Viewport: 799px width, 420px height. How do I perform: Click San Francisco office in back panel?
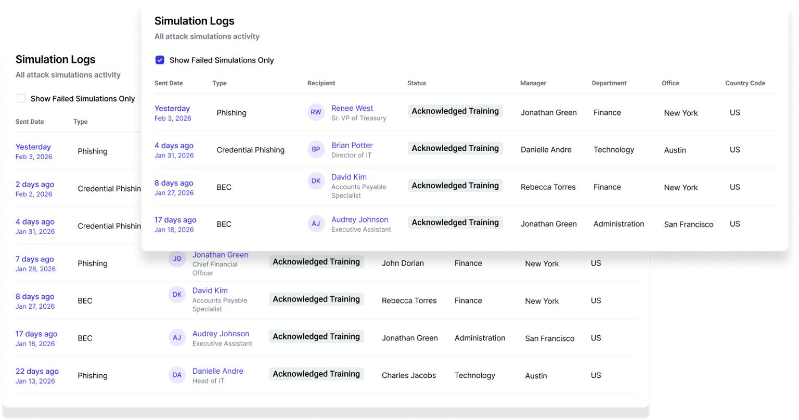coord(550,338)
